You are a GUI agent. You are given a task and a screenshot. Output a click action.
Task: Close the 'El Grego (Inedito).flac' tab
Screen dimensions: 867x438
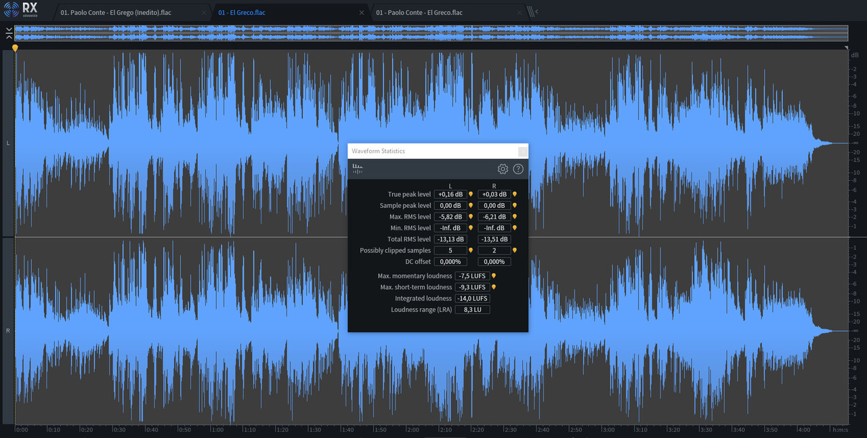pyautogui.click(x=205, y=12)
